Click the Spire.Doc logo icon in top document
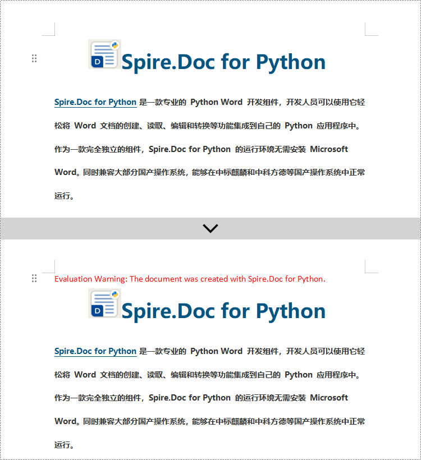The height and width of the screenshot is (460, 421). click(x=105, y=54)
